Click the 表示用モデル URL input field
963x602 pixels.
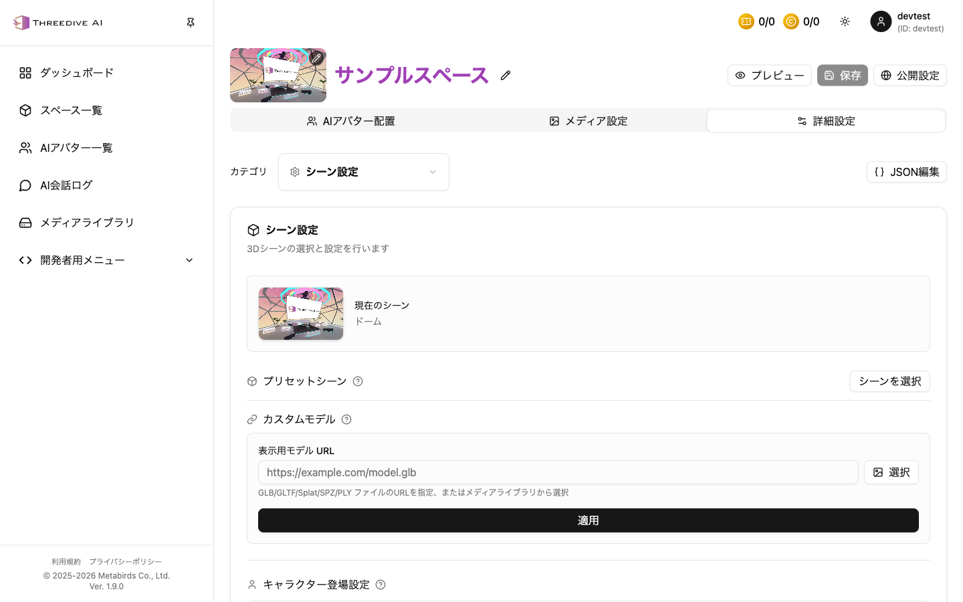click(x=558, y=472)
